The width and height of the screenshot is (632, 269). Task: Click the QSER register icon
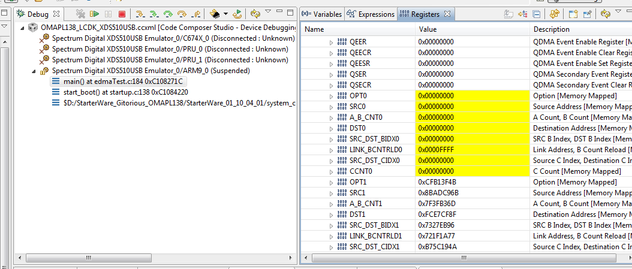[x=341, y=74]
